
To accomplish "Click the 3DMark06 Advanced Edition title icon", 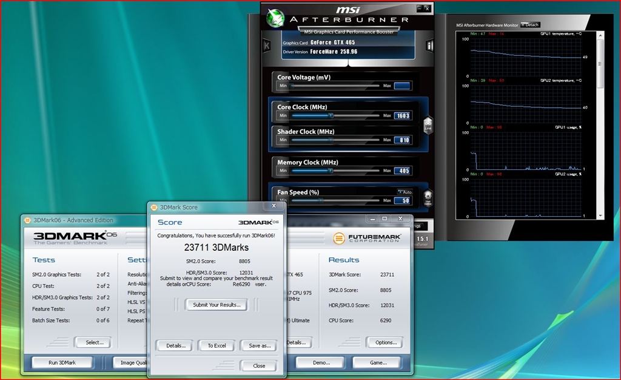I will coord(27,220).
